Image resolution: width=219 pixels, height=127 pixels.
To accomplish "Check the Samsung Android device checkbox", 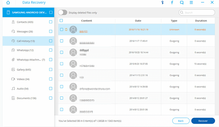I will [x=51, y=12].
